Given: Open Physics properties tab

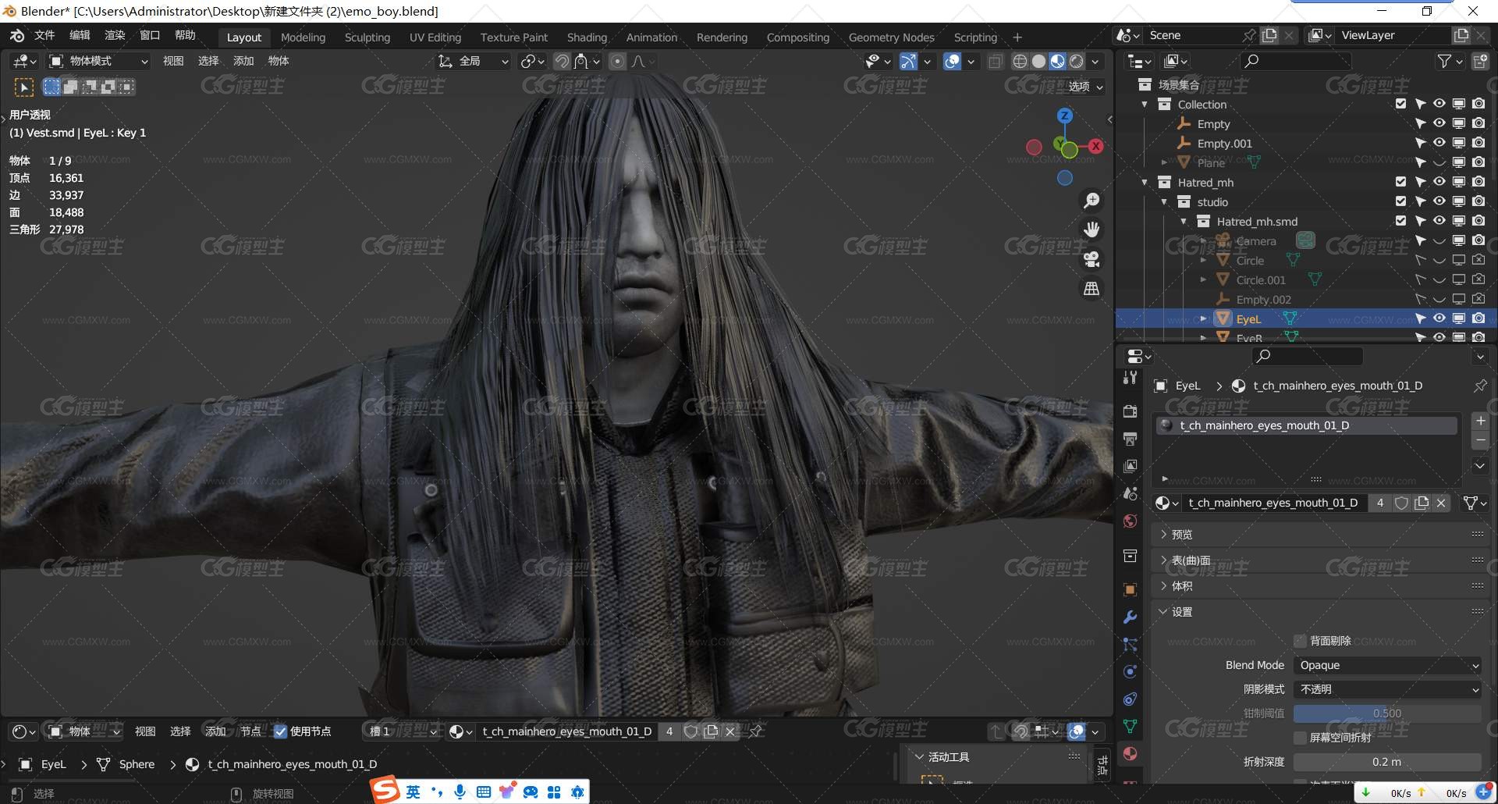Looking at the screenshot, I should tap(1130, 671).
